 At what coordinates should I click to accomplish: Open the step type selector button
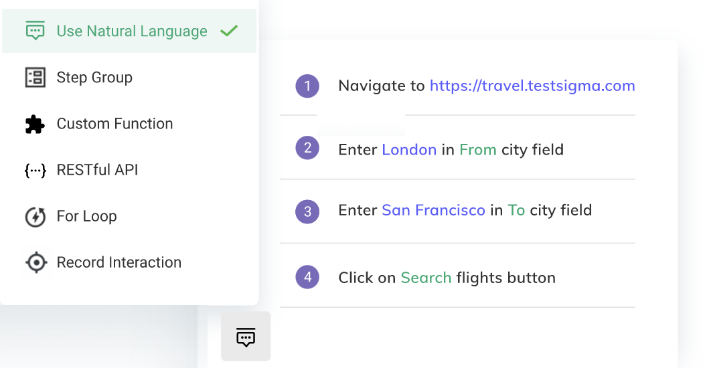tap(246, 337)
